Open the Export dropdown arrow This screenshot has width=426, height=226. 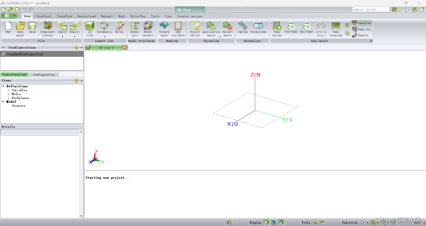click(x=75, y=37)
